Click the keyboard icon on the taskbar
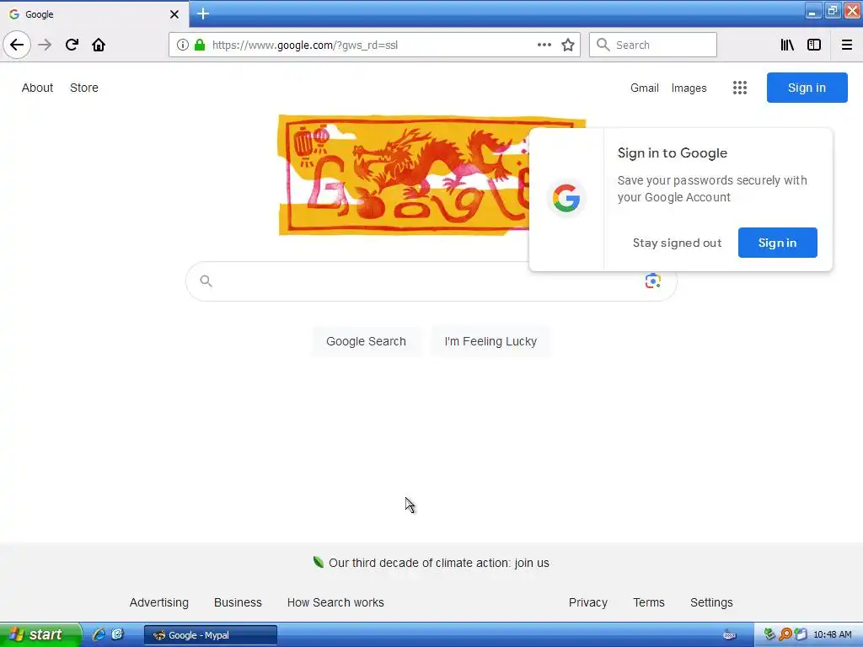 point(730,635)
